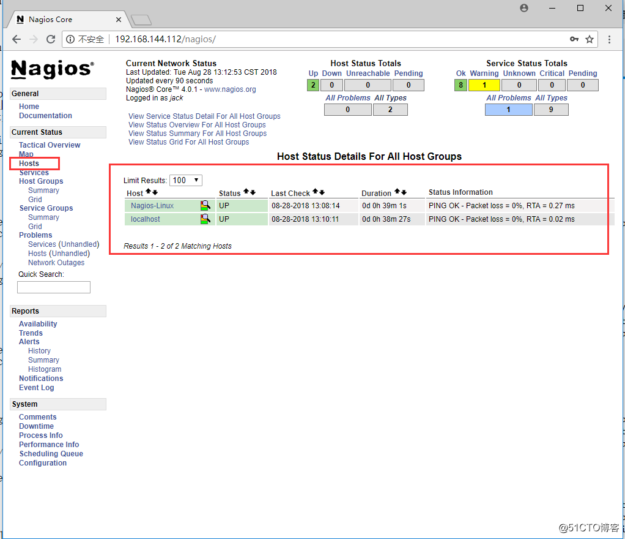Viewport: 625px width, 539px height.
Task: Select the Nagios Core tab
Action: (68, 20)
